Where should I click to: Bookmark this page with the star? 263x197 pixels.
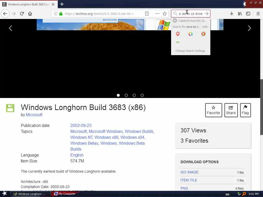pyautogui.click(x=165, y=14)
